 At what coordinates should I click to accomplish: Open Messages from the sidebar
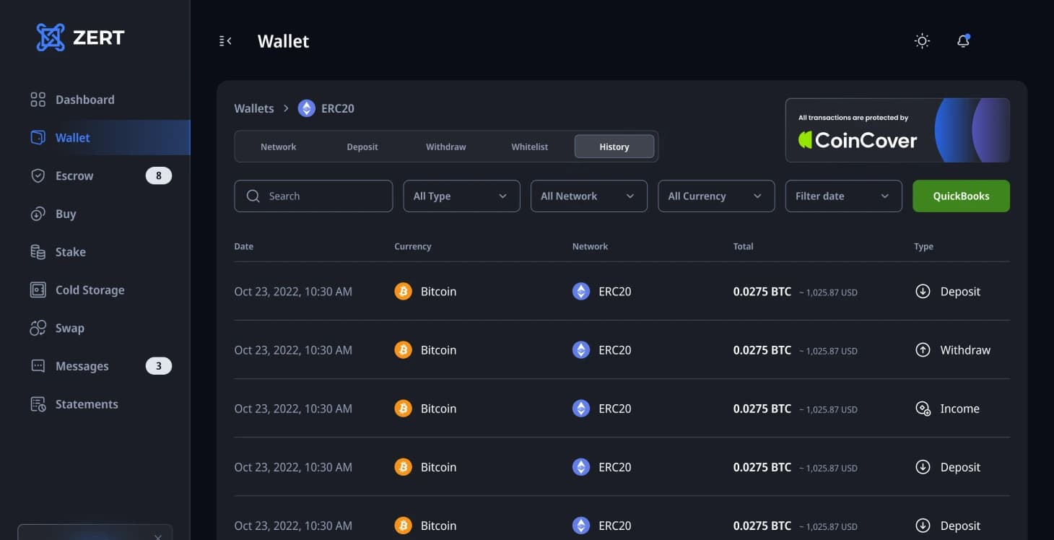click(82, 365)
